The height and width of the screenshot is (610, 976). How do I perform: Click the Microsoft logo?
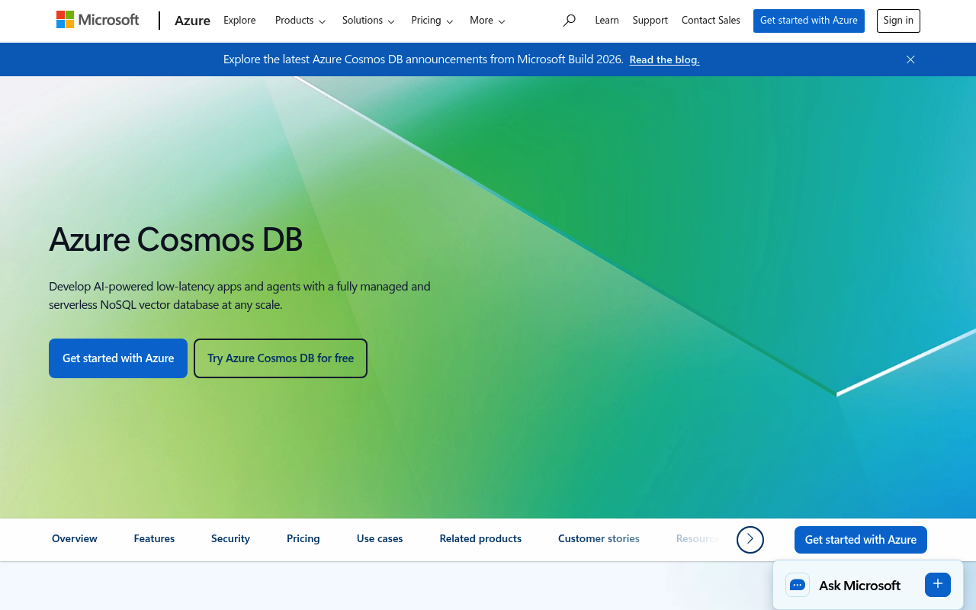click(98, 20)
